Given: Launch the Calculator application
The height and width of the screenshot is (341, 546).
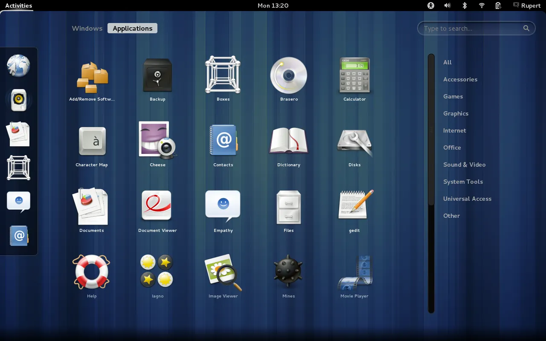Looking at the screenshot, I should coord(354,75).
